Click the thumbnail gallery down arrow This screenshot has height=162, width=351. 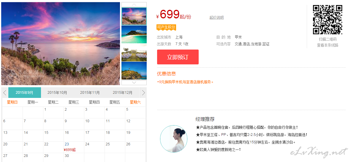point(134,82)
